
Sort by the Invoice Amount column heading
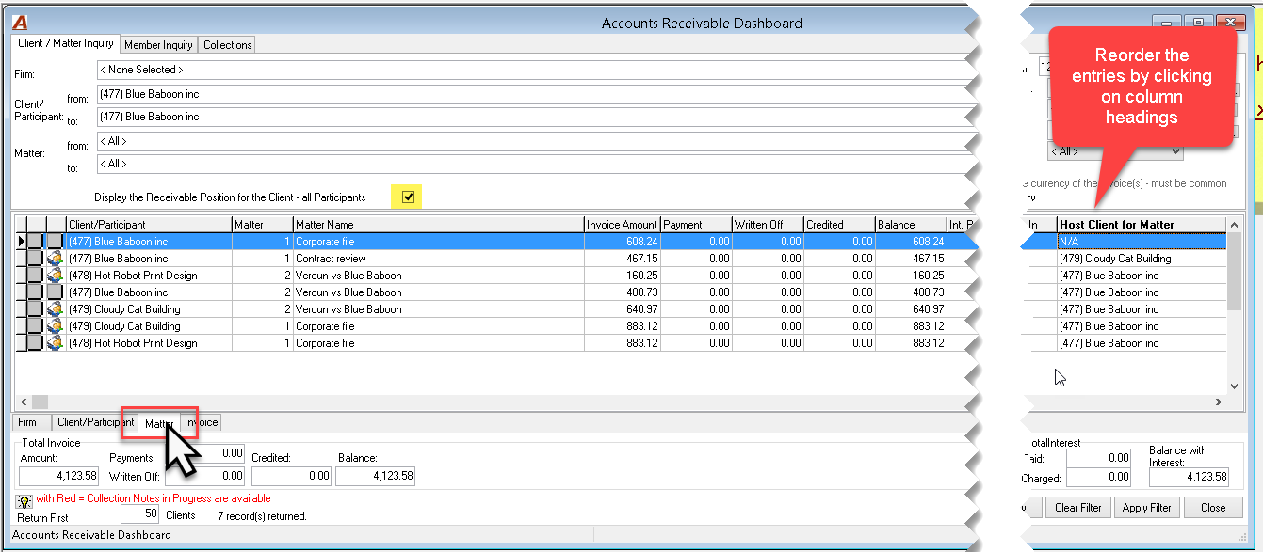tap(622, 225)
